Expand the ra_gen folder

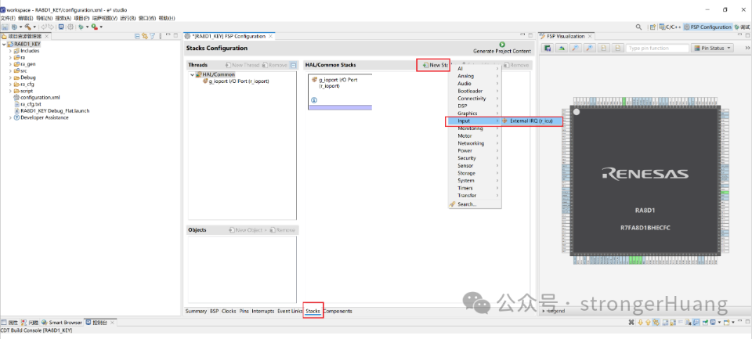[10, 63]
